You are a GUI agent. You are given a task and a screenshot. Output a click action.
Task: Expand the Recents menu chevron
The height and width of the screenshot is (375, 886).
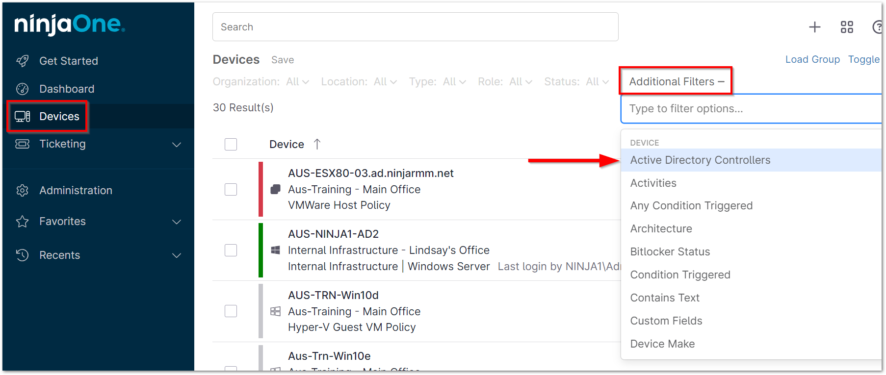click(x=177, y=255)
